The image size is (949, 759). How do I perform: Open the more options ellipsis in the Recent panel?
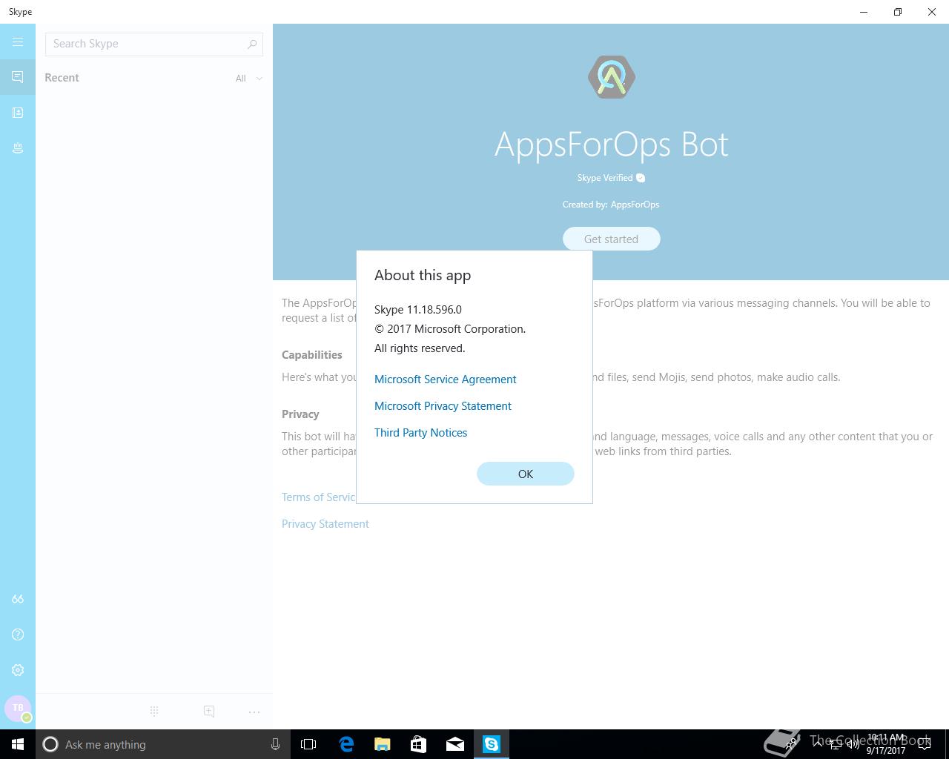254,712
